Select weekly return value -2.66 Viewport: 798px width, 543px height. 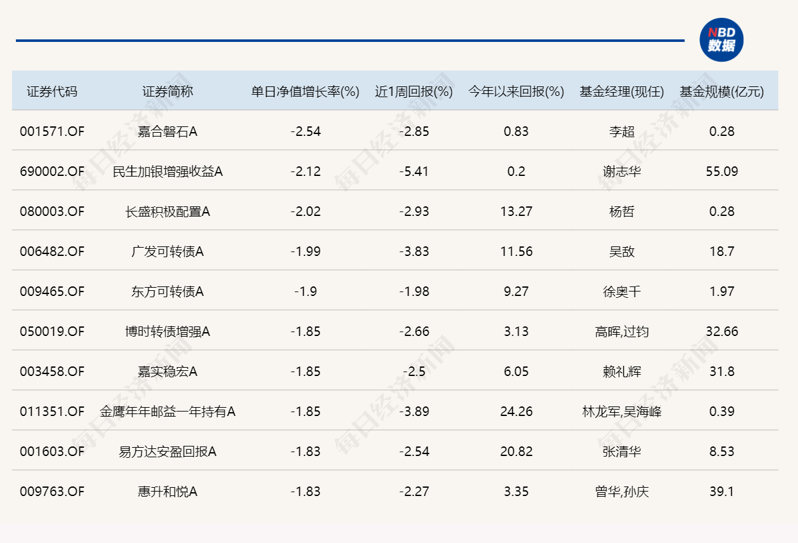(414, 332)
